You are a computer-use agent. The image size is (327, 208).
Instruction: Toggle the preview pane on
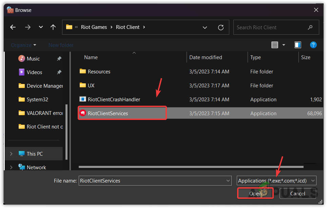tap(297, 45)
